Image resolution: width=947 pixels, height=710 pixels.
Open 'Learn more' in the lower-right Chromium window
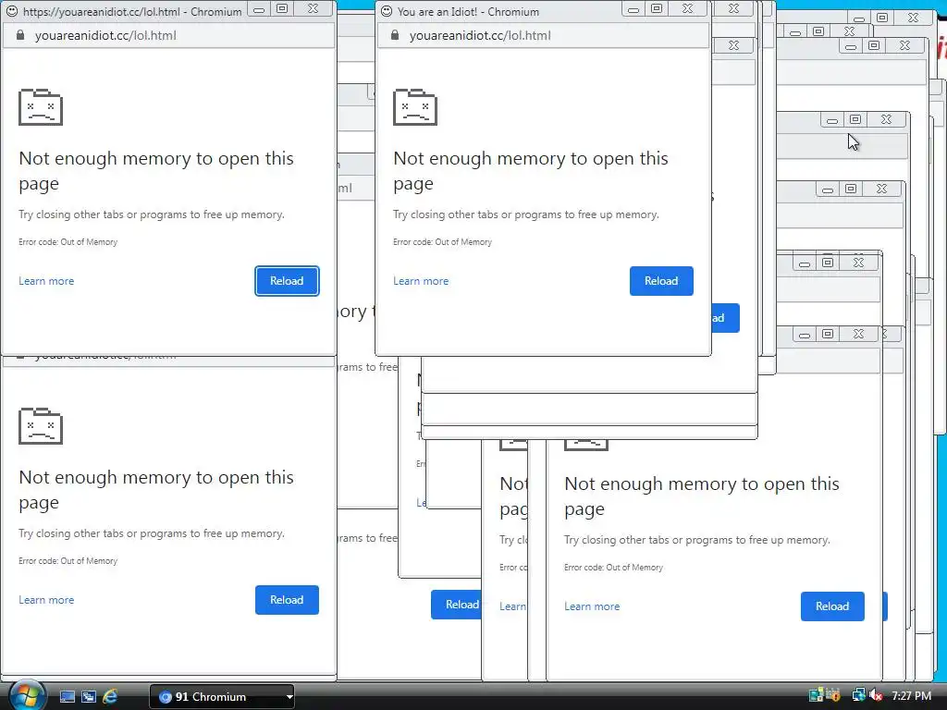592,606
